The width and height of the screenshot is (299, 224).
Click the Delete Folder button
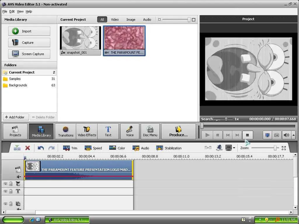[43, 117]
